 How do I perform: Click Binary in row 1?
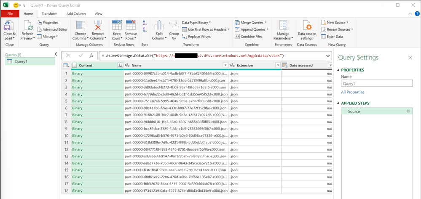point(77,74)
